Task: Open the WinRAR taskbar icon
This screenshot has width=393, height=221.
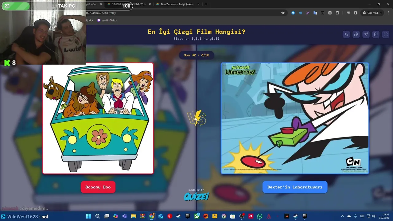Action: [x=142, y=216]
